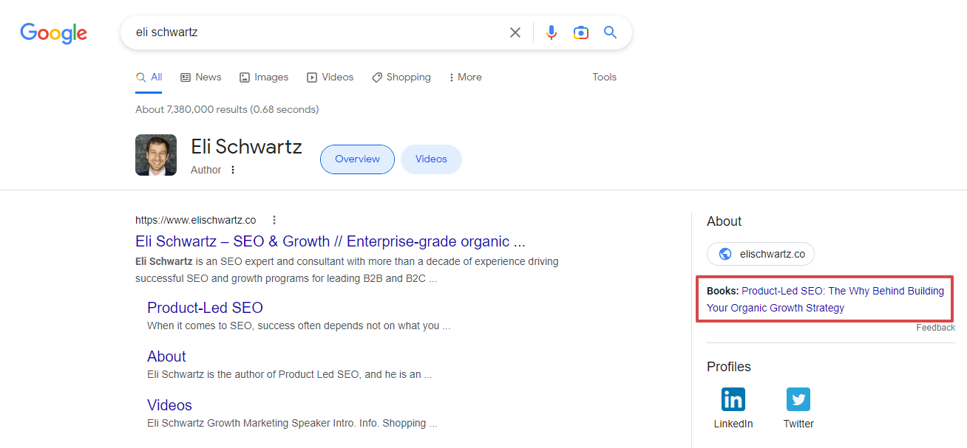This screenshot has width=967, height=448.
Task: Clear the search box with the X icon
Action: pyautogui.click(x=515, y=32)
